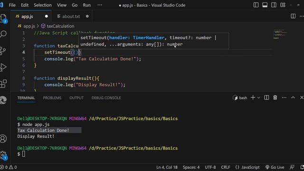Open the Search view in activity bar
The width and height of the screenshot is (304, 171).
click(3, 34)
